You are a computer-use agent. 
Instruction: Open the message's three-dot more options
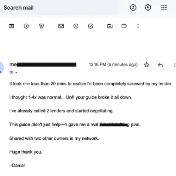(175, 65)
